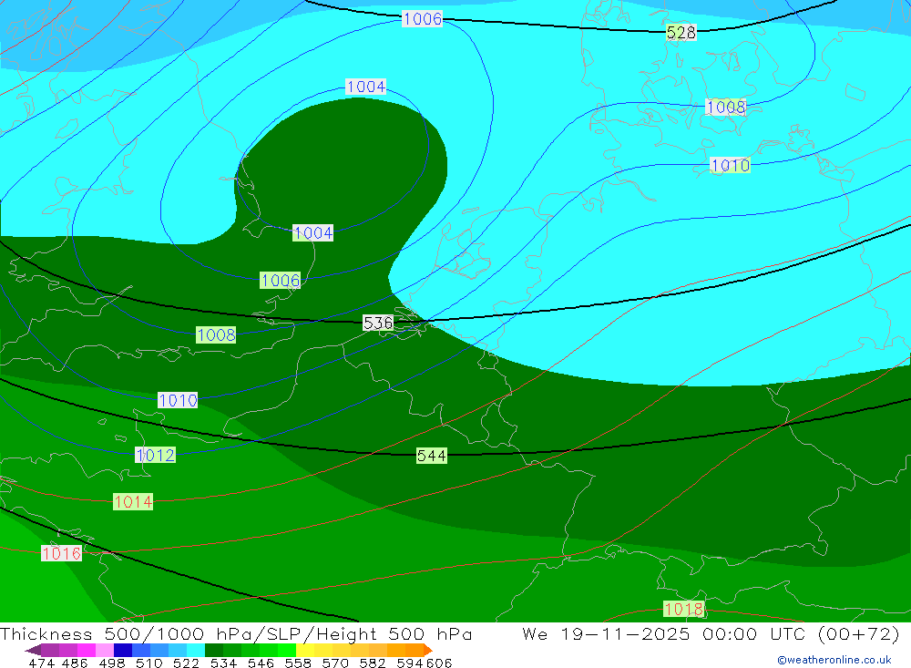Click the red 1016 isobar label
911x668 pixels.
[x=61, y=553]
